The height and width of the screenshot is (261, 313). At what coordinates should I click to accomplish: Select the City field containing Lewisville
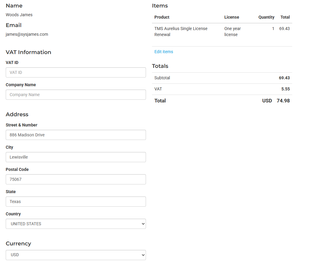click(x=76, y=157)
